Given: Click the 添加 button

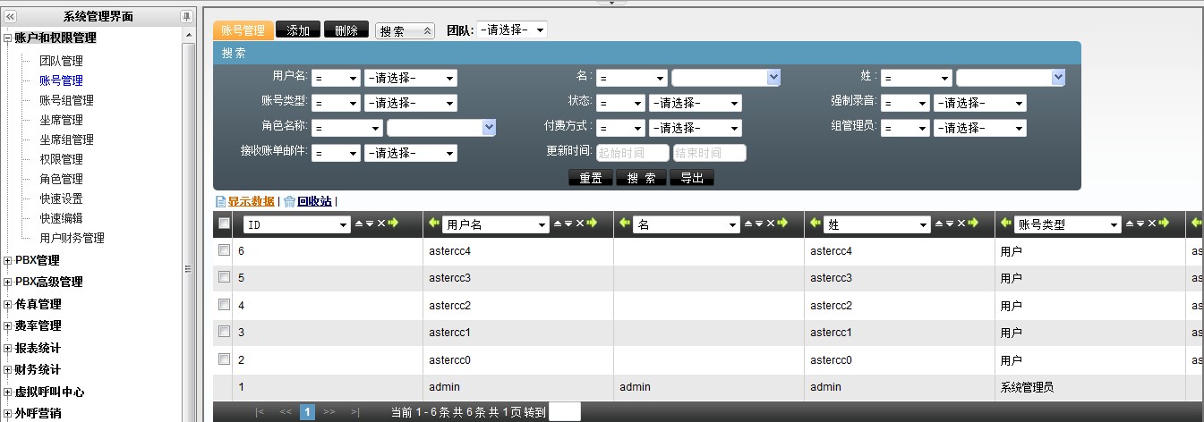Looking at the screenshot, I should tap(298, 30).
